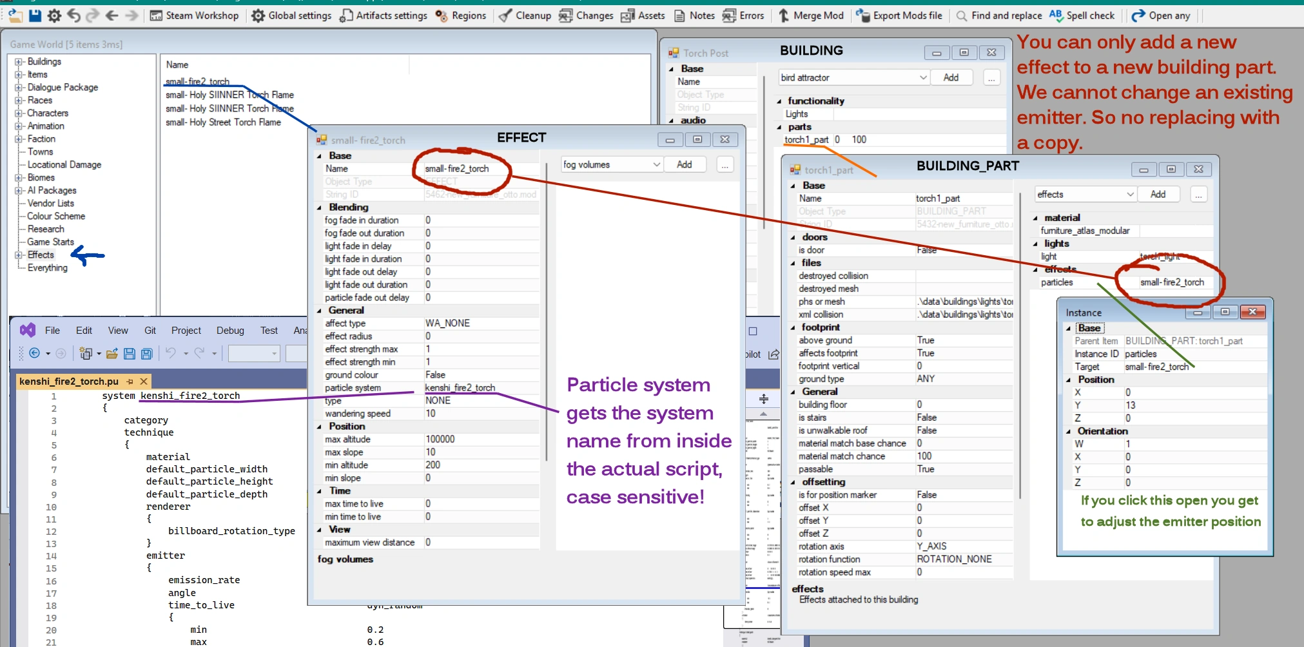
Task: Open the Test menu in Visual Studio
Action: tap(269, 331)
